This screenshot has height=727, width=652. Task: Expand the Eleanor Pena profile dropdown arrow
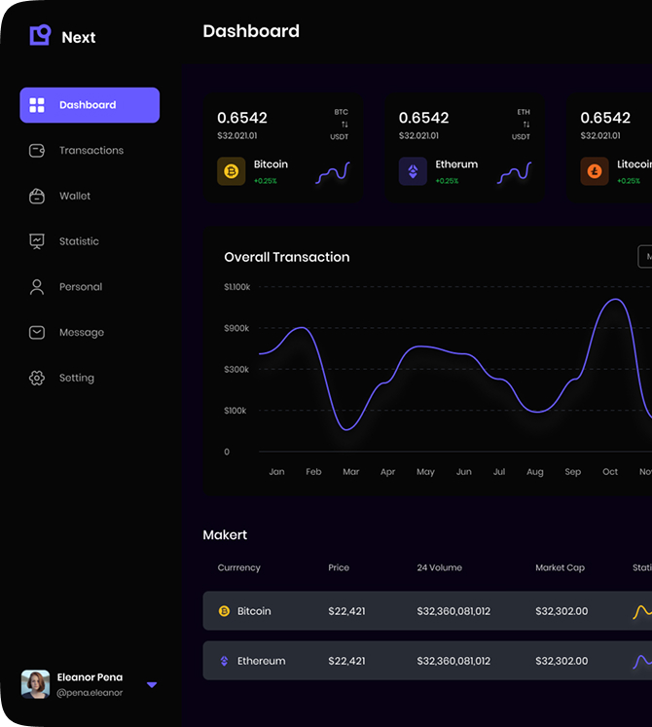coord(152,685)
